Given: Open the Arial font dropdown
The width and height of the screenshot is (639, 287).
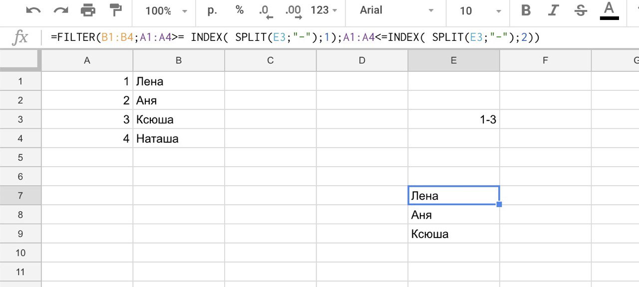Looking at the screenshot, I should [396, 11].
